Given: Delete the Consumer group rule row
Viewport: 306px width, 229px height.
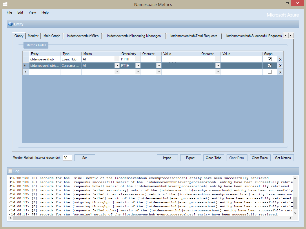Looking at the screenshot, I should (280, 66).
